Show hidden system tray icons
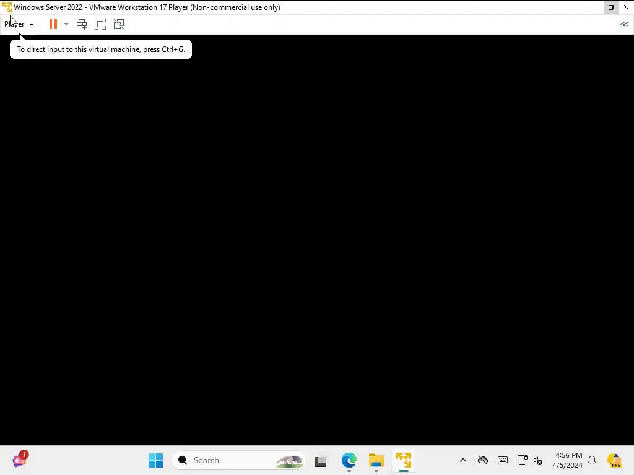This screenshot has height=475, width=634. pos(463,460)
